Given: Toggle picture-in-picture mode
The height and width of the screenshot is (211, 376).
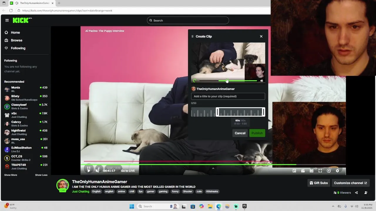Looking at the screenshot, I should coord(294,171).
